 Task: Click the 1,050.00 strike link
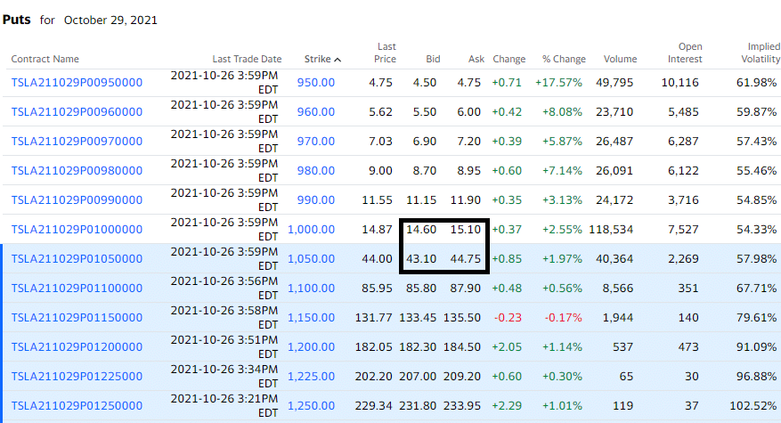pos(312,258)
